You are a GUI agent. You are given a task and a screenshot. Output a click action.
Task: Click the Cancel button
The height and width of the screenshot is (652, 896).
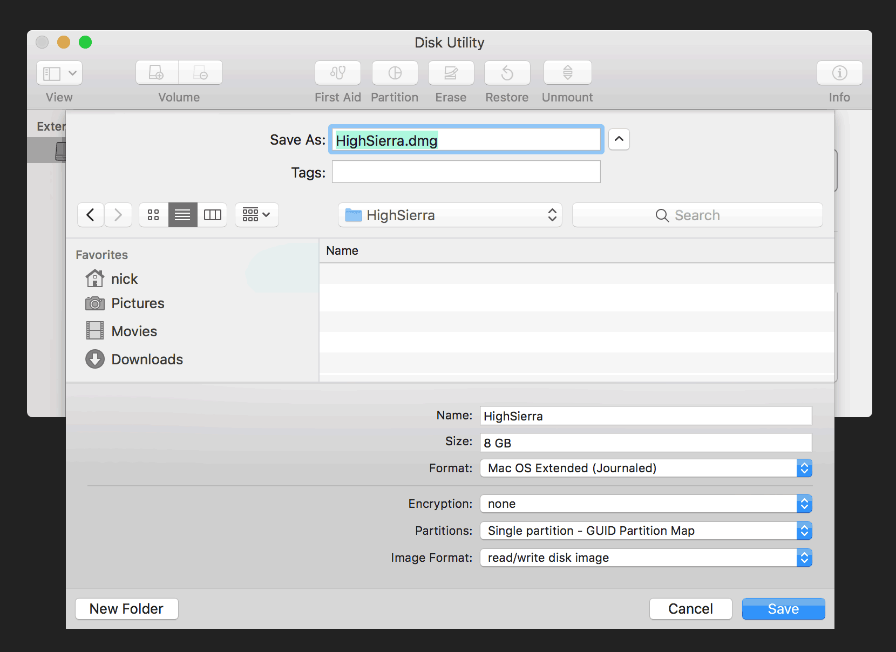click(x=691, y=609)
